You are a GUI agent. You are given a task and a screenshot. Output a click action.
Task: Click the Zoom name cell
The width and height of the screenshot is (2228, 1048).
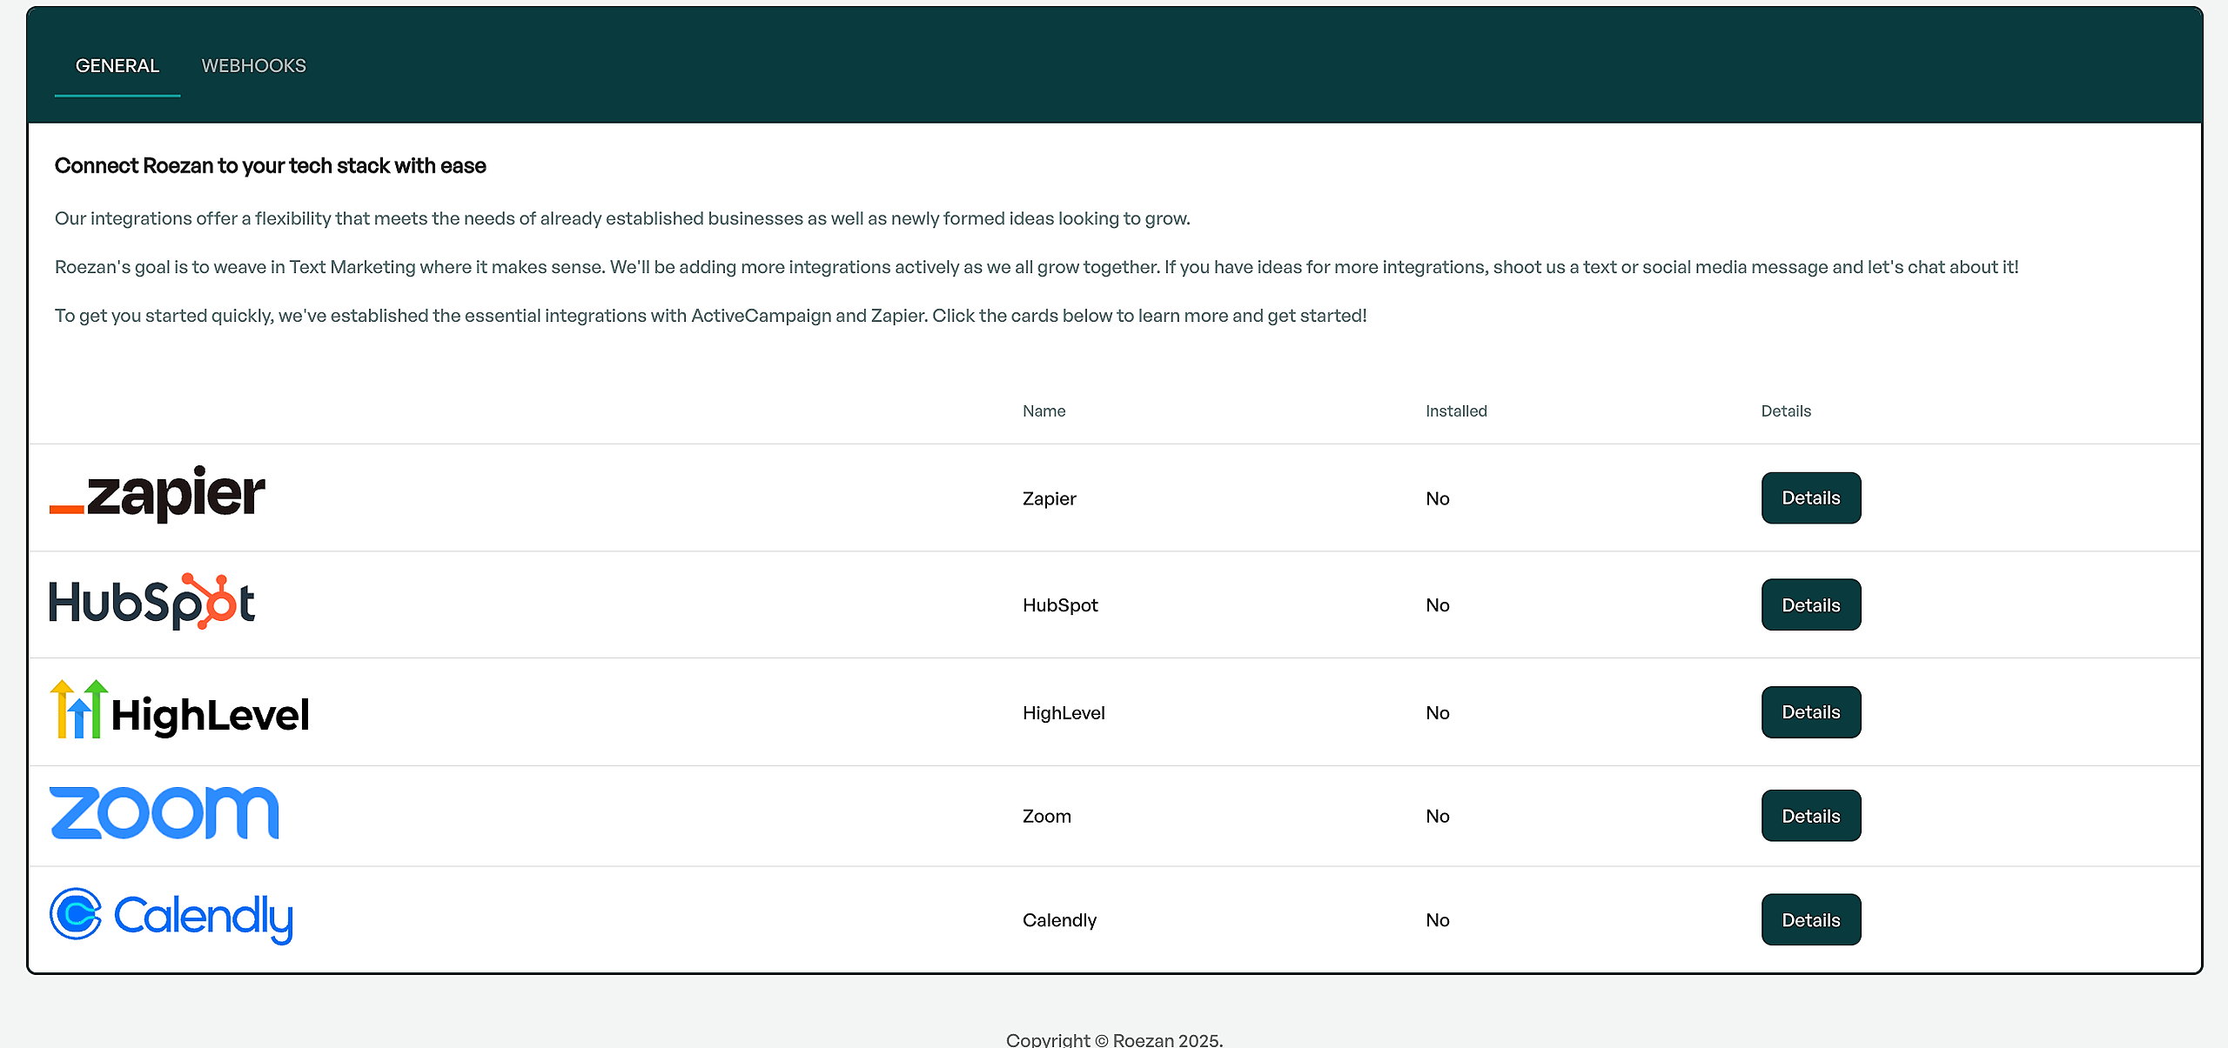1046,817
